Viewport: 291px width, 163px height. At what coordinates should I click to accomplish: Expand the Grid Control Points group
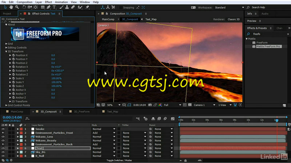(x=6, y=105)
